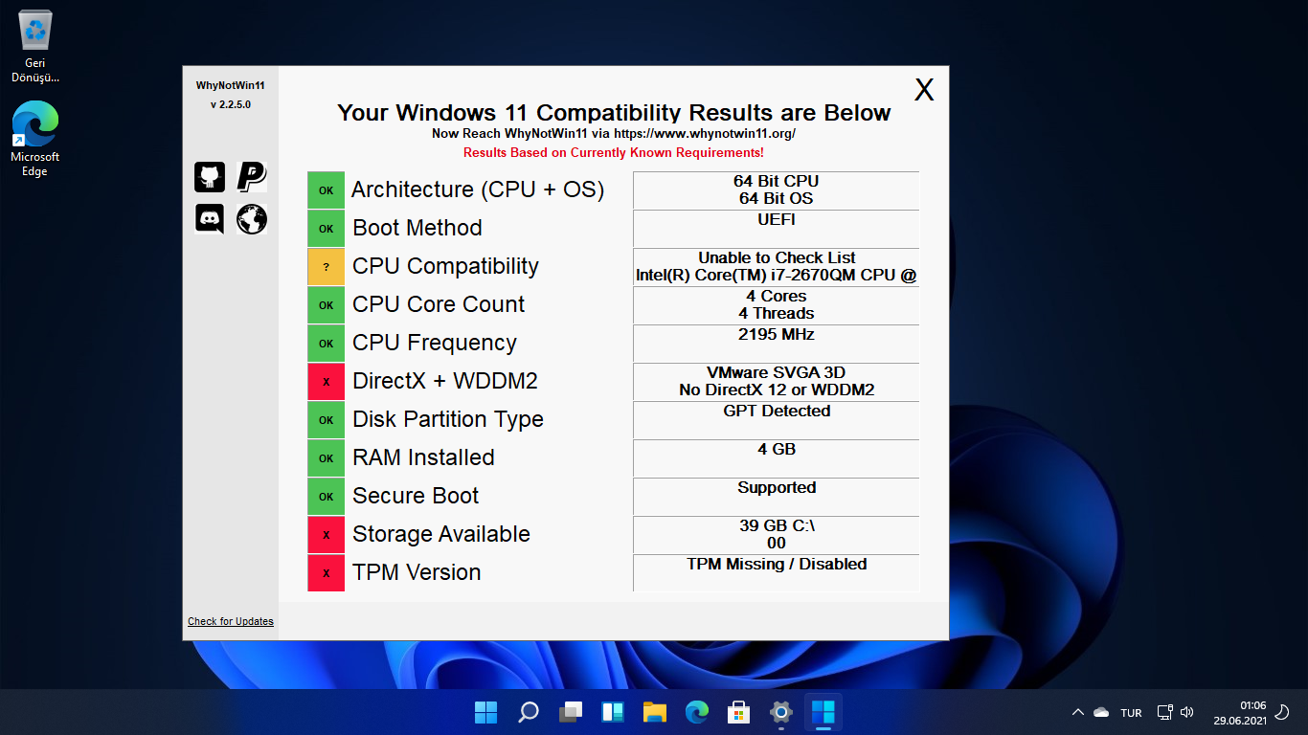Click the whynotwin11.org URL text

click(x=705, y=134)
